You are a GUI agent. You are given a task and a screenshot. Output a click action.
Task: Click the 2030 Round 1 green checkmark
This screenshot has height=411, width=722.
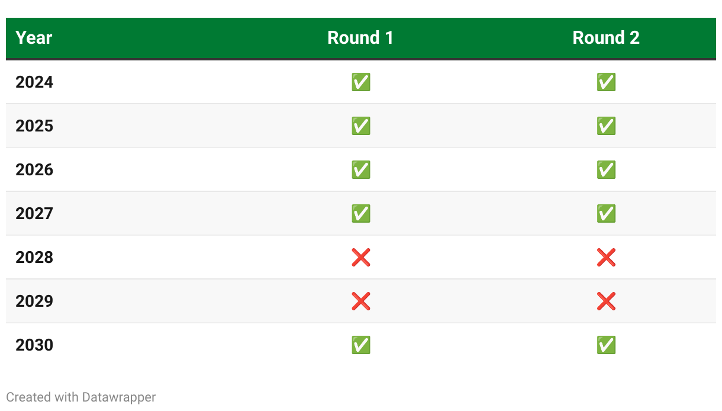tap(360, 345)
